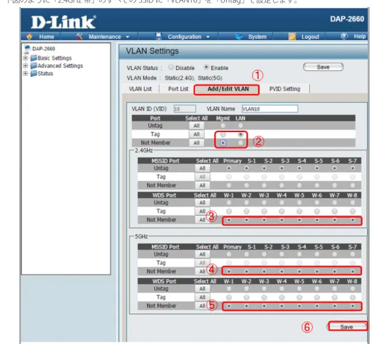Select Basic Settings tree item
The image size is (373, 344).
(54, 58)
